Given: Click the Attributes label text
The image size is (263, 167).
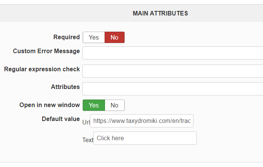Looking at the screenshot, I should [x=65, y=87].
